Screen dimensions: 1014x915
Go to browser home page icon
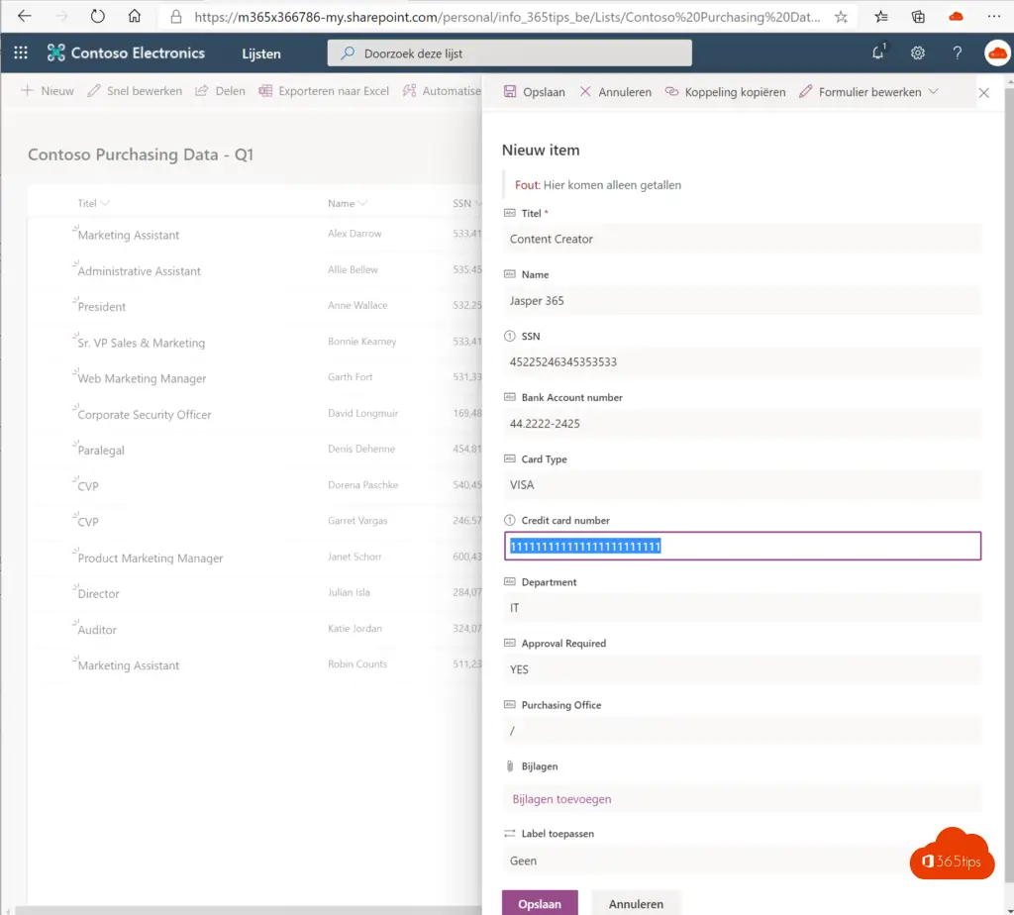pos(135,17)
